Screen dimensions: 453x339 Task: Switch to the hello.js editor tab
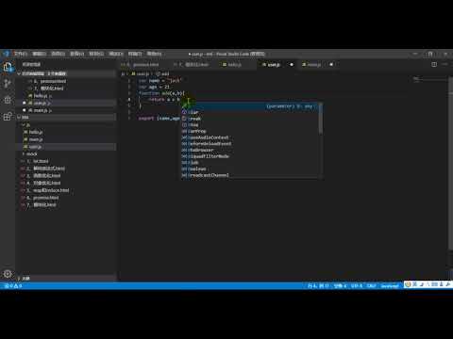tap(234, 65)
